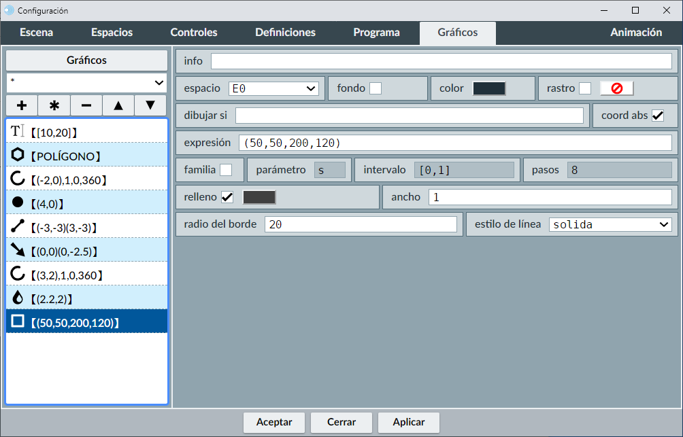683x437 pixels.
Task: Move graphic up with up arrow
Action: (x=118, y=105)
